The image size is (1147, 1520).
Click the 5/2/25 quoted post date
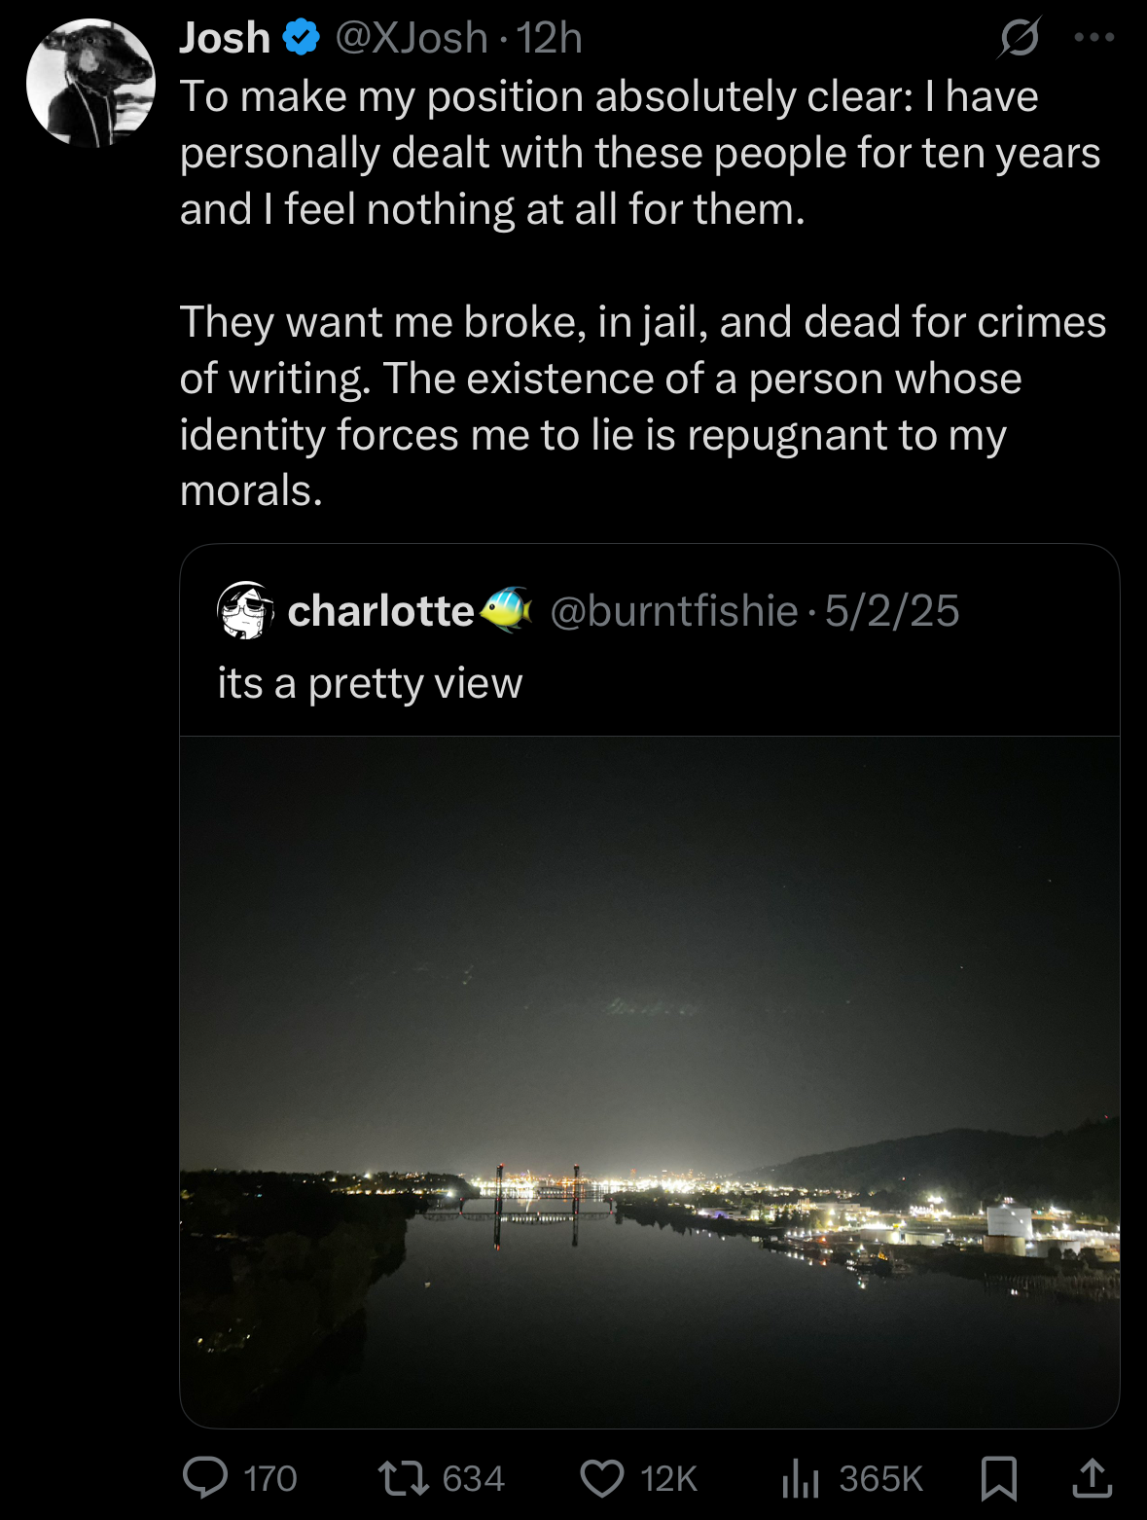coord(892,611)
